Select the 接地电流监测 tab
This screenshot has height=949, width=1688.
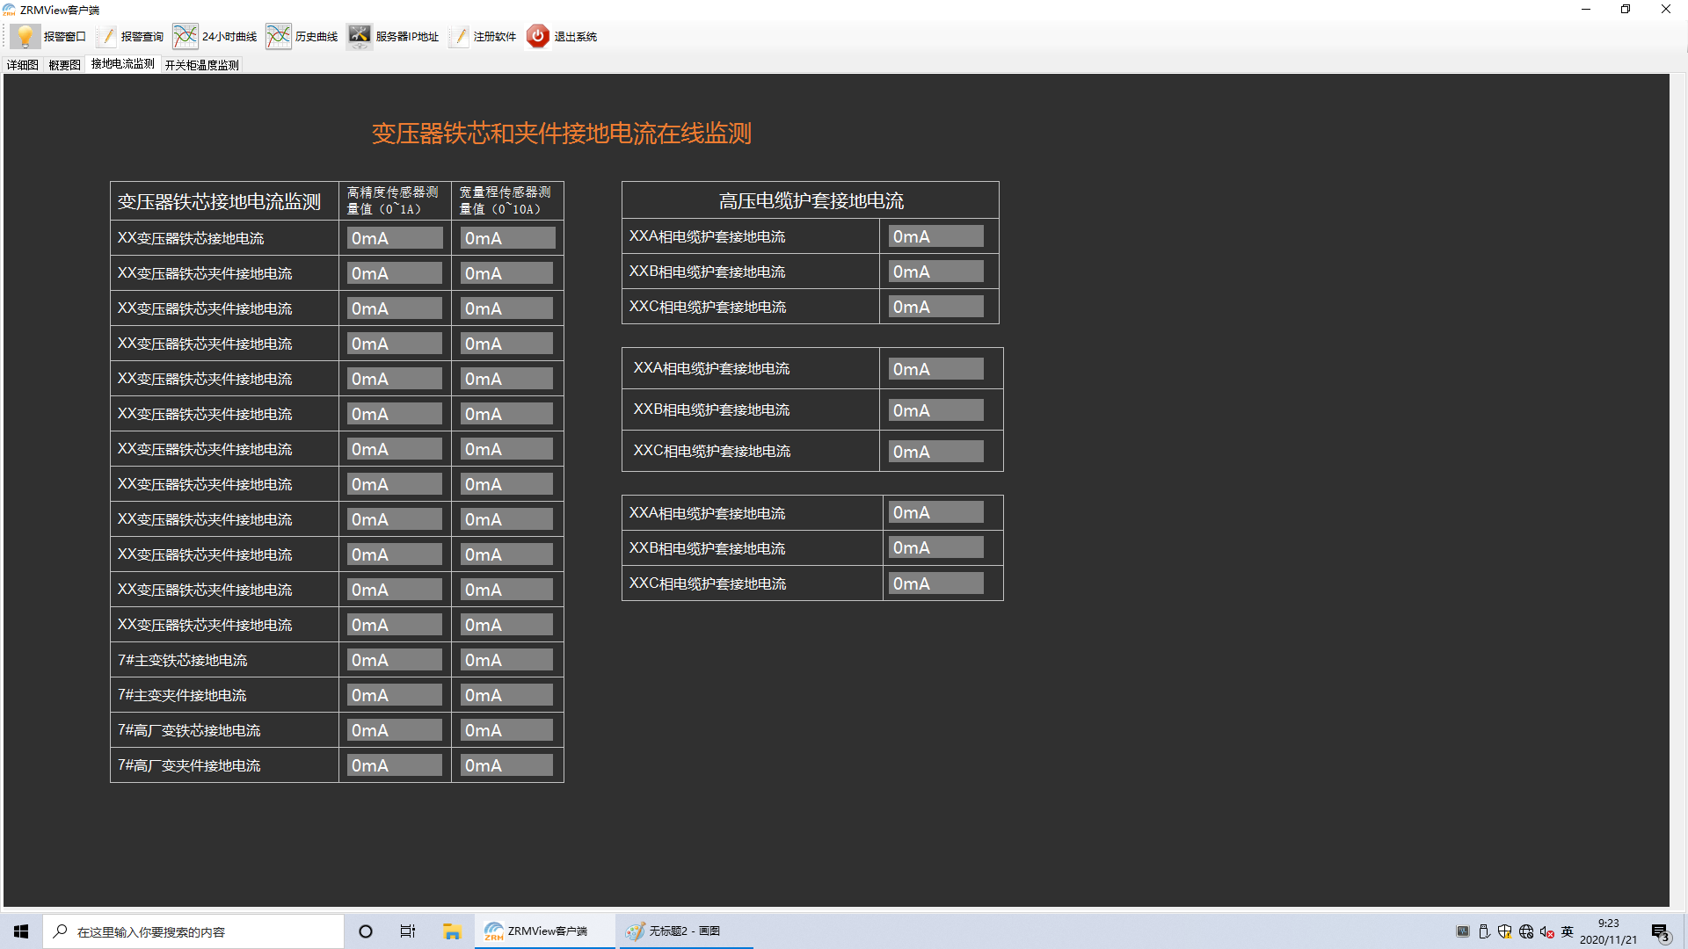tap(122, 64)
